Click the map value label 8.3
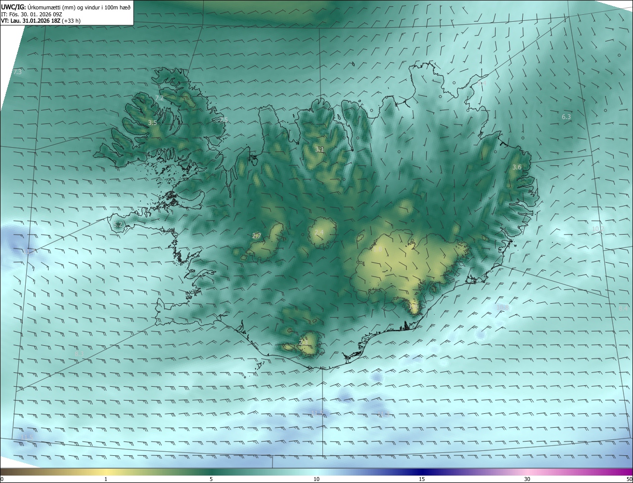633x483 pixels. [79, 354]
